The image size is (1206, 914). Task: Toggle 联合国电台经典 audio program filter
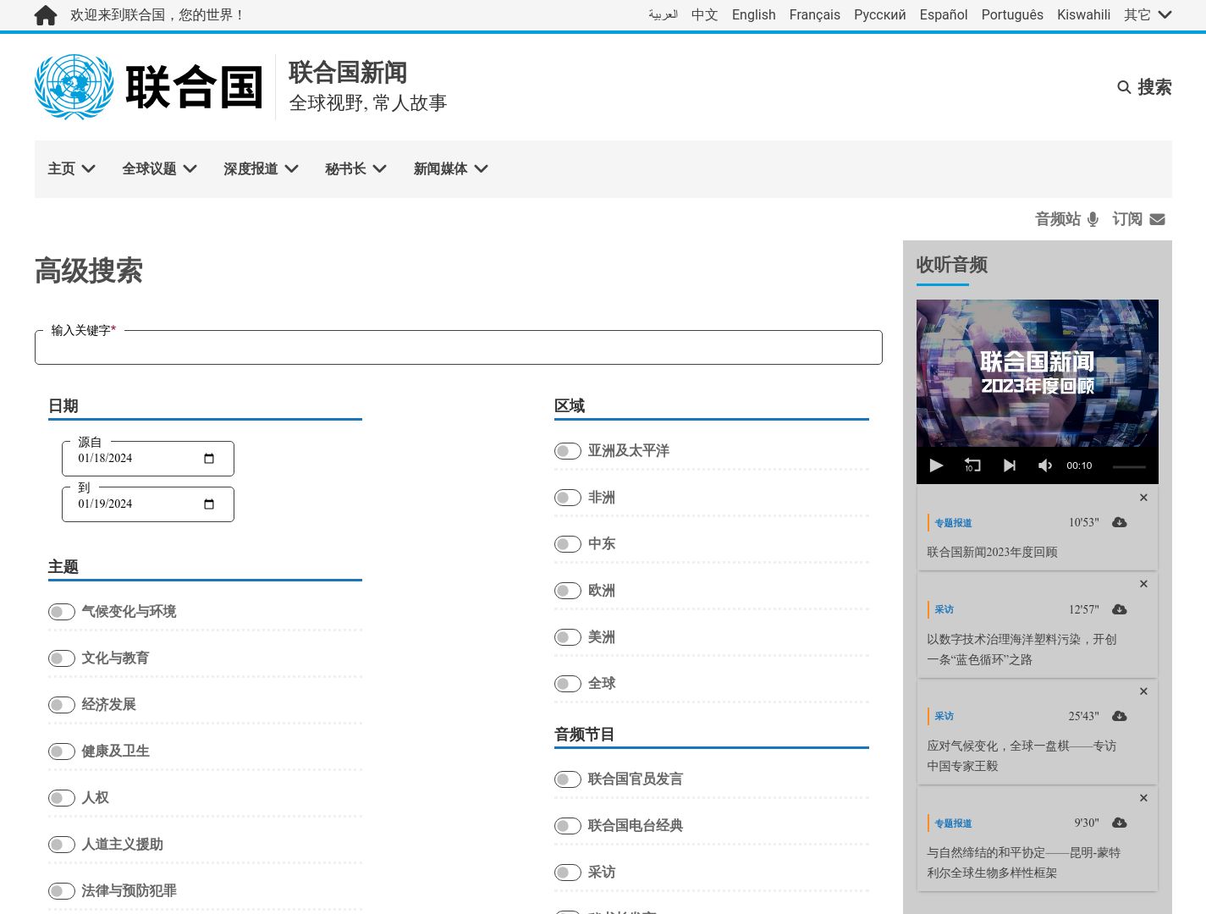pos(568,826)
